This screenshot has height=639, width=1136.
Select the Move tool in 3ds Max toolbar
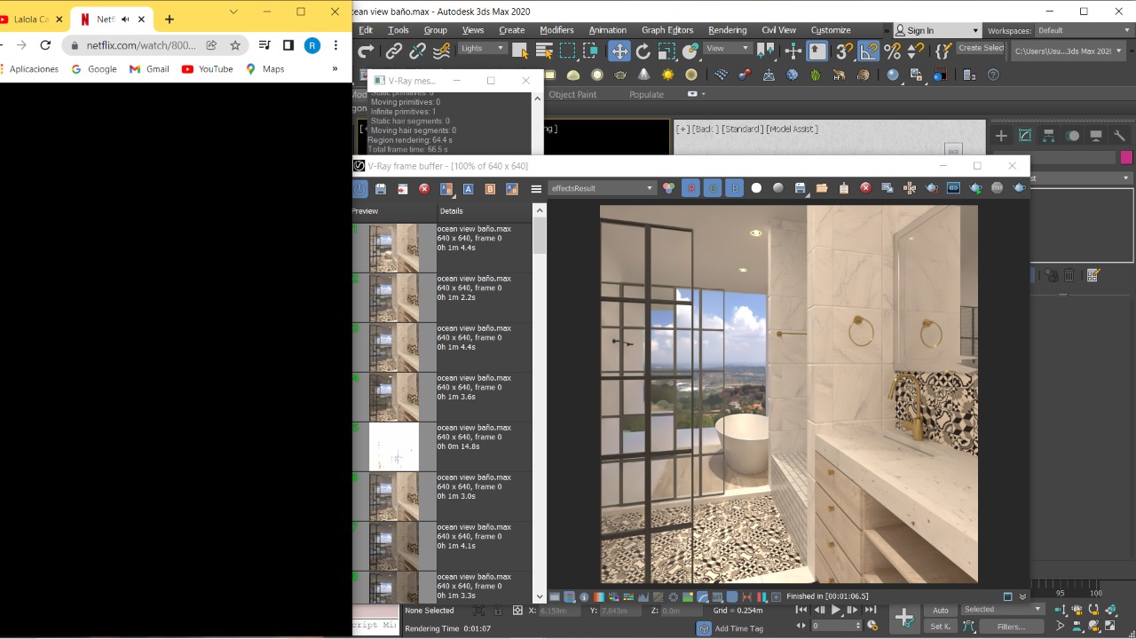(619, 51)
